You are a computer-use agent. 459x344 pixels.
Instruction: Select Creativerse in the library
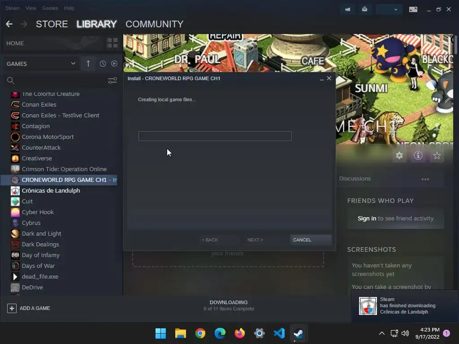click(37, 158)
